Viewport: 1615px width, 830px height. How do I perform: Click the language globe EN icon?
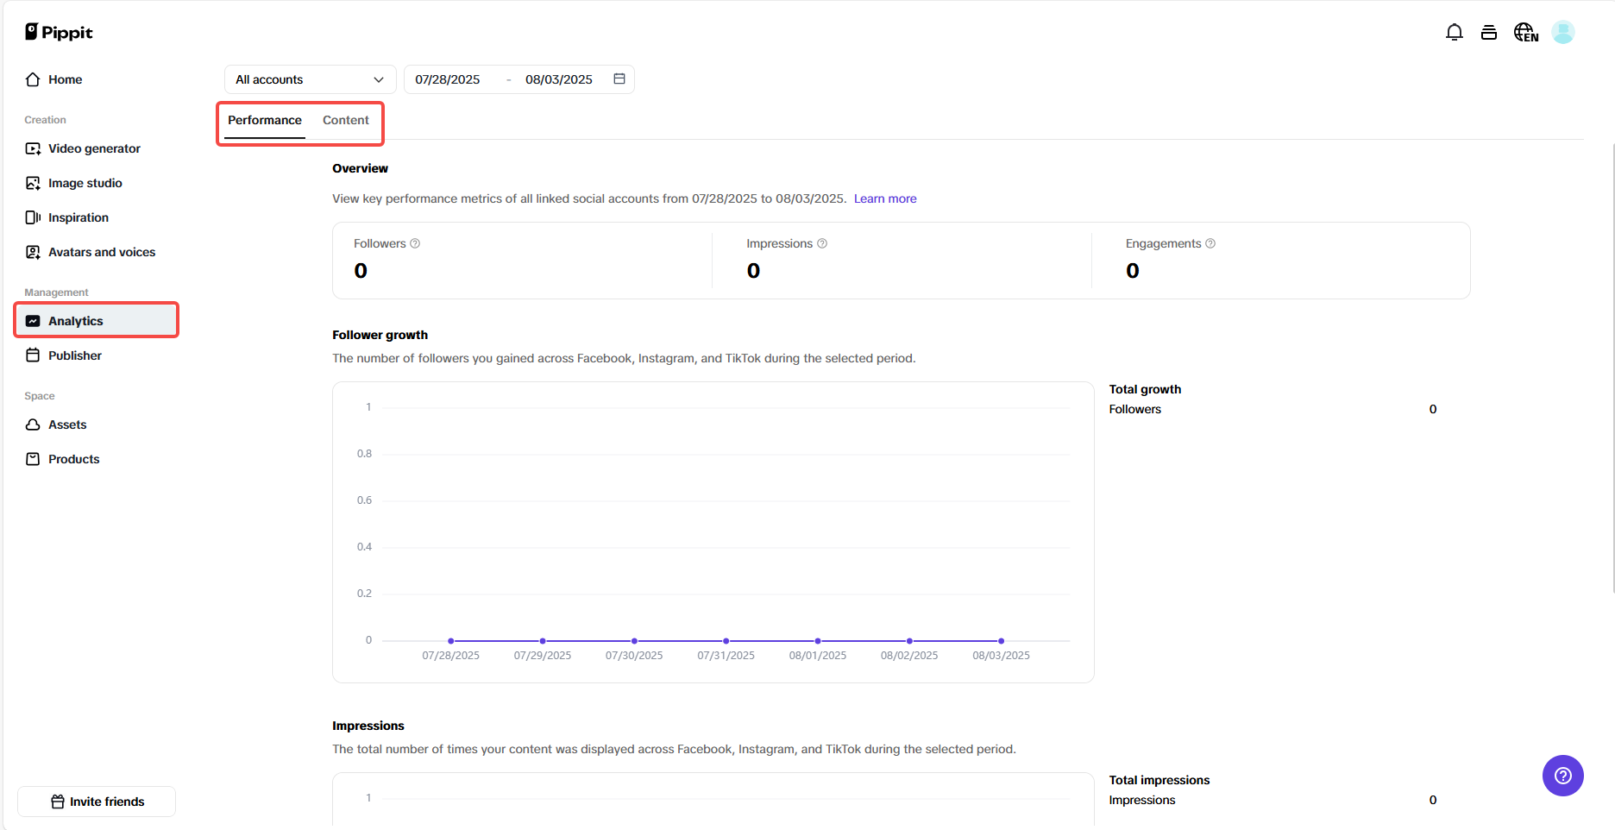tap(1525, 32)
